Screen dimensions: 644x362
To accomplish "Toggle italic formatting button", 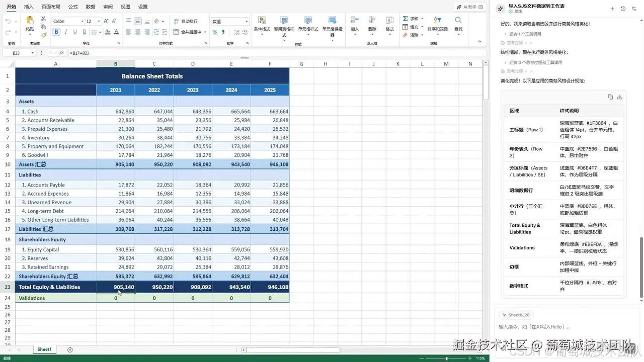I will [x=65, y=32].
